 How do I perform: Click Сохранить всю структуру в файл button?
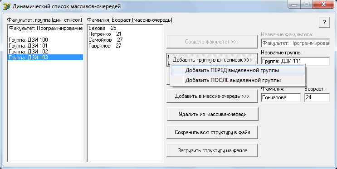212,132
